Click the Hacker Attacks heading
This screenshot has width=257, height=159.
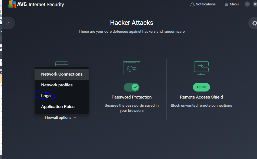coord(131,23)
